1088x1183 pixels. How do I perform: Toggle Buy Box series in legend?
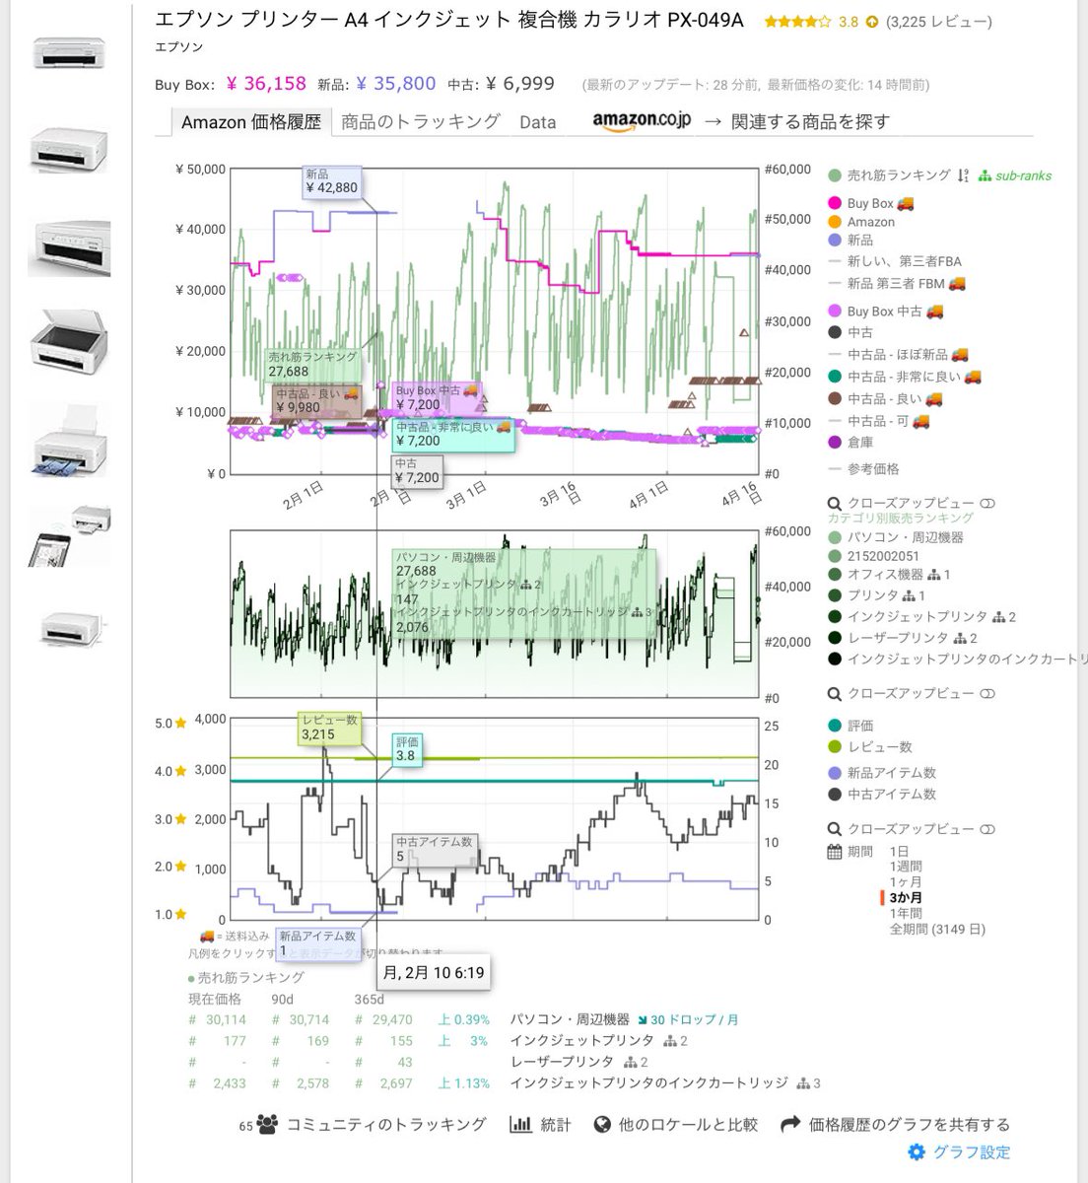(871, 203)
